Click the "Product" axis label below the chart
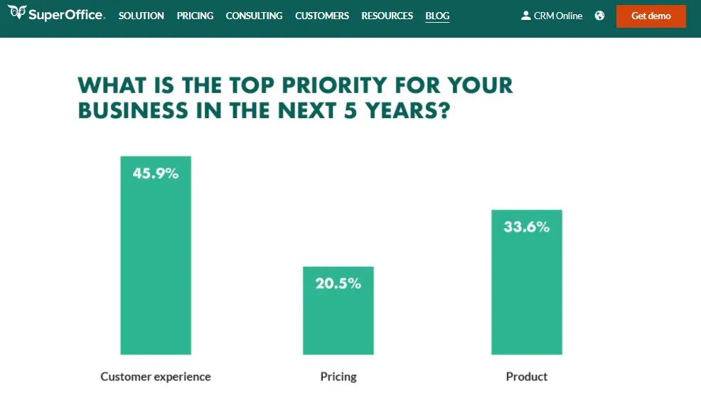 tap(527, 377)
